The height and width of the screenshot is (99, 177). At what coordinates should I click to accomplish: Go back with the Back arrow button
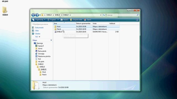pos(33,15)
